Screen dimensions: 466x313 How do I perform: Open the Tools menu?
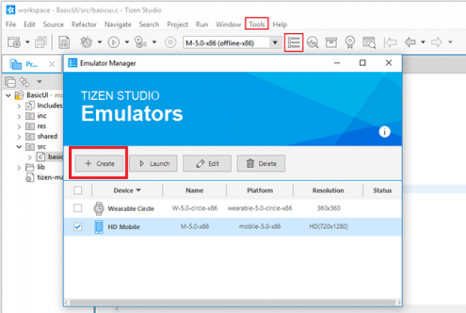pyautogui.click(x=257, y=24)
